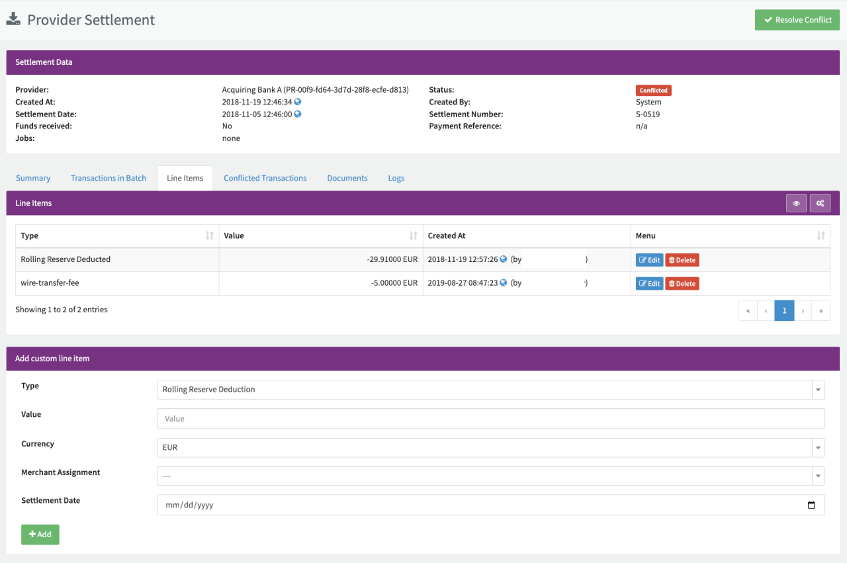Click sort arrows in Menu column header

[821, 236]
